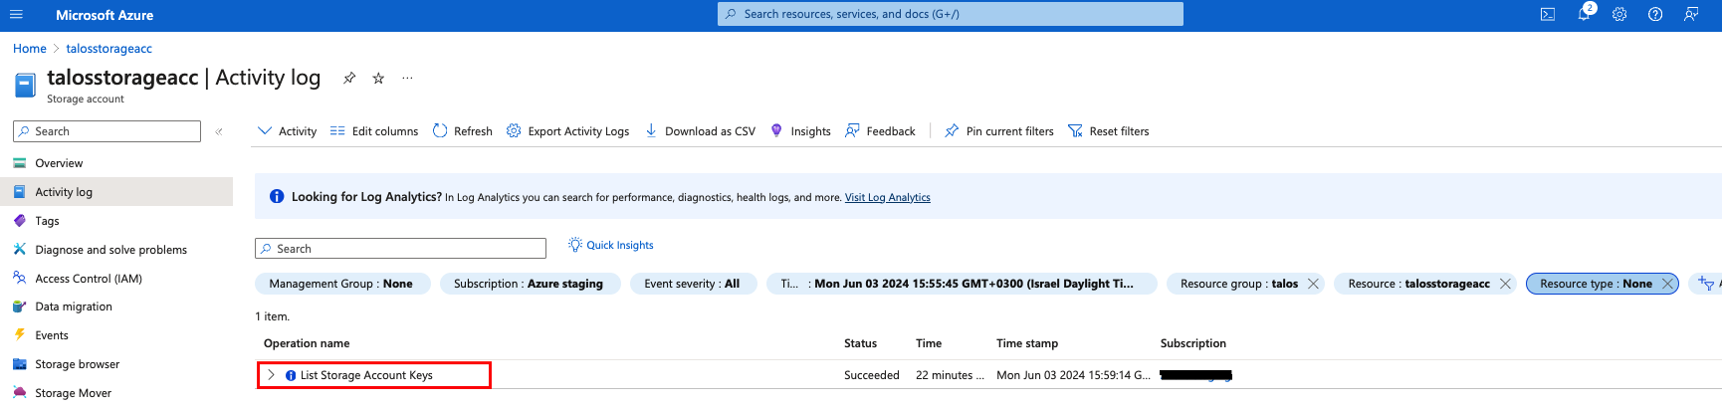Screen dimensions: 1722x408
Task: Click the Add filter icon
Action: pos(1706,284)
